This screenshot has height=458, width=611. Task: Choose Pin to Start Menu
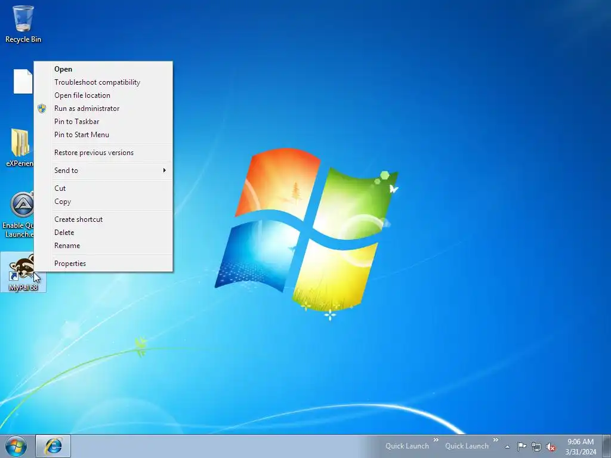pos(103,135)
